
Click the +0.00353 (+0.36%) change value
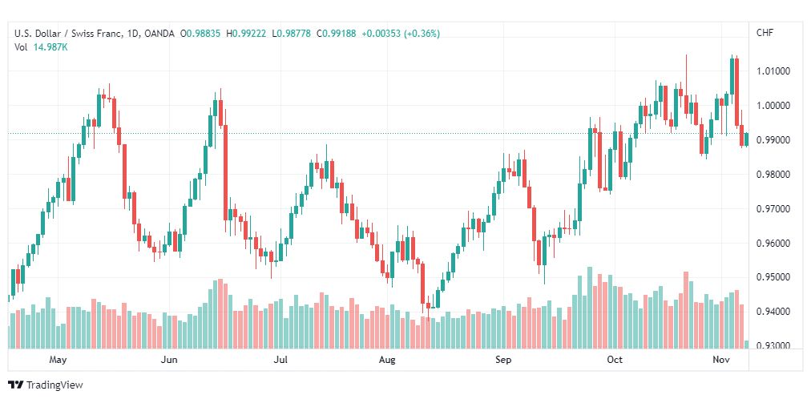[x=401, y=34]
